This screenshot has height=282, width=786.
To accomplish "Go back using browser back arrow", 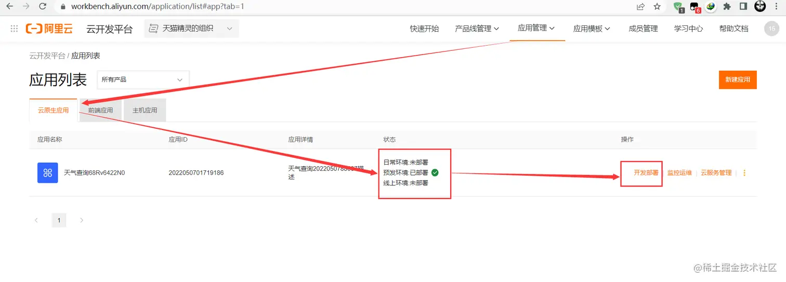I will (9, 7).
